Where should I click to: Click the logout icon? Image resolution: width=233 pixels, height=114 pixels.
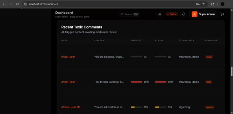[223, 14]
